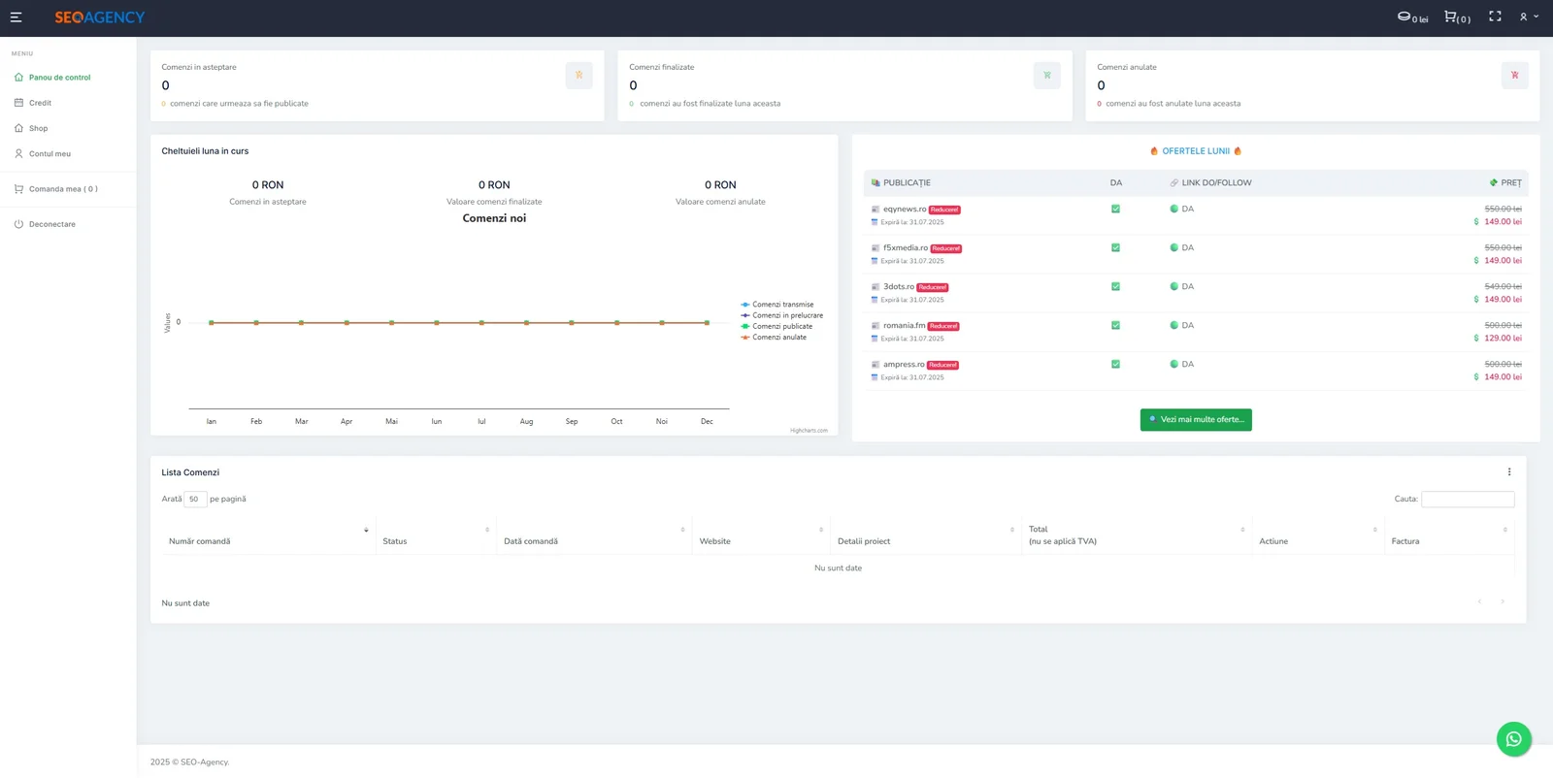Sort by Status column
This screenshot has height=778, width=1553.
coord(436,535)
